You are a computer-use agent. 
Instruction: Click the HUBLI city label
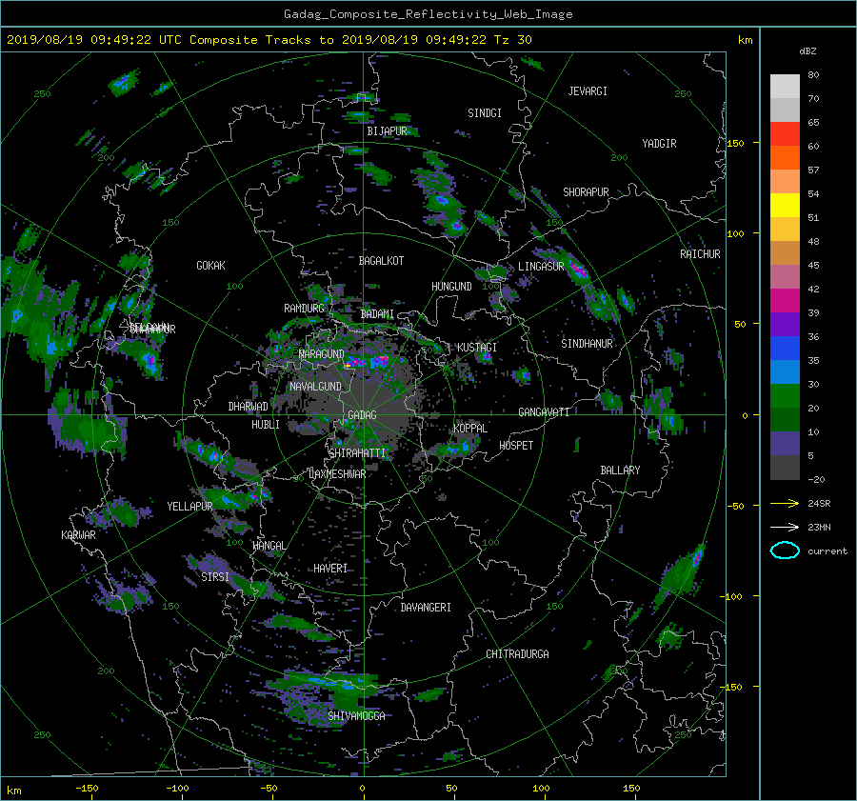pos(266,425)
